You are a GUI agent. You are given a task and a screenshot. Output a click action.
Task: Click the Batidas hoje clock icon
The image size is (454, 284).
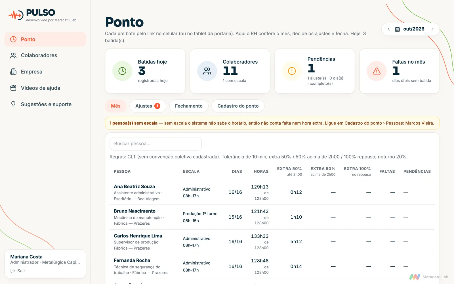pyautogui.click(x=122, y=71)
